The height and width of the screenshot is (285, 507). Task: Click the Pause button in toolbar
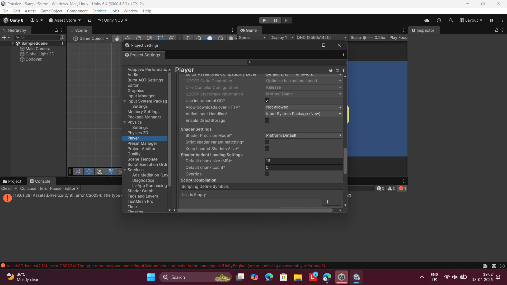click(x=275, y=20)
